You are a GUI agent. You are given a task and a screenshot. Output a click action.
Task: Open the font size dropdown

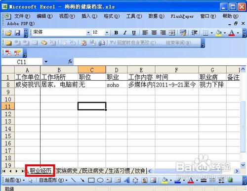(x=107, y=33)
